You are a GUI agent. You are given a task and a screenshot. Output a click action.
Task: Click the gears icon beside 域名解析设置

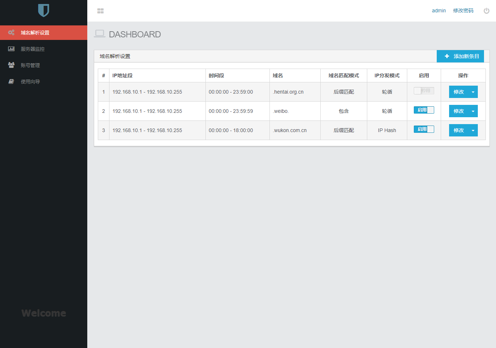11,33
